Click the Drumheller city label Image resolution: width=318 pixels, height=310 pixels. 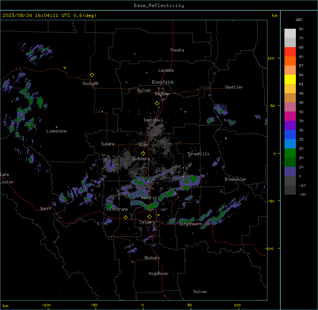pyautogui.click(x=235, y=179)
